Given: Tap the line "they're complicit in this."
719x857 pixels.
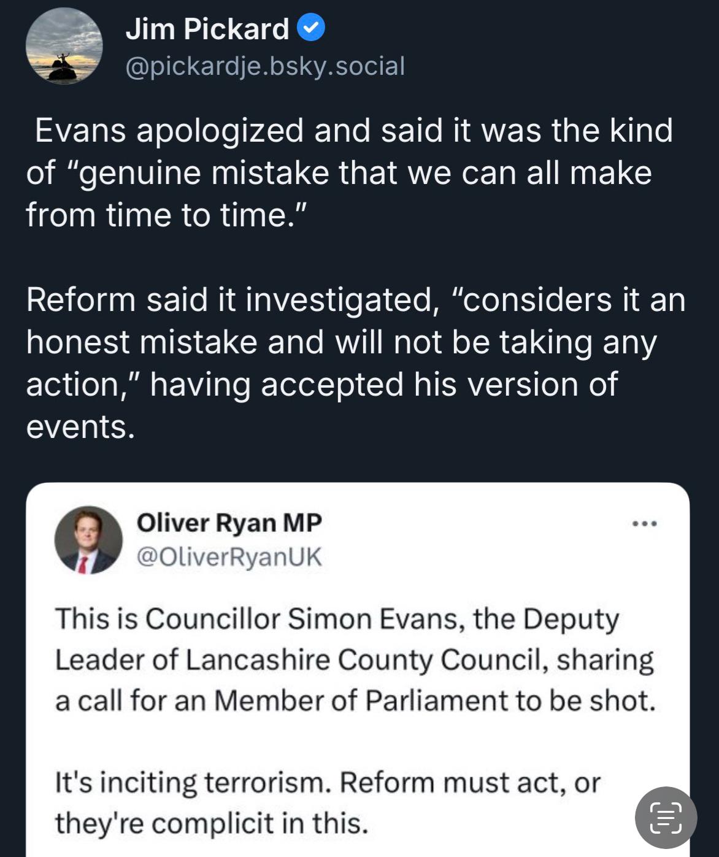Looking at the screenshot, I should coord(212,823).
